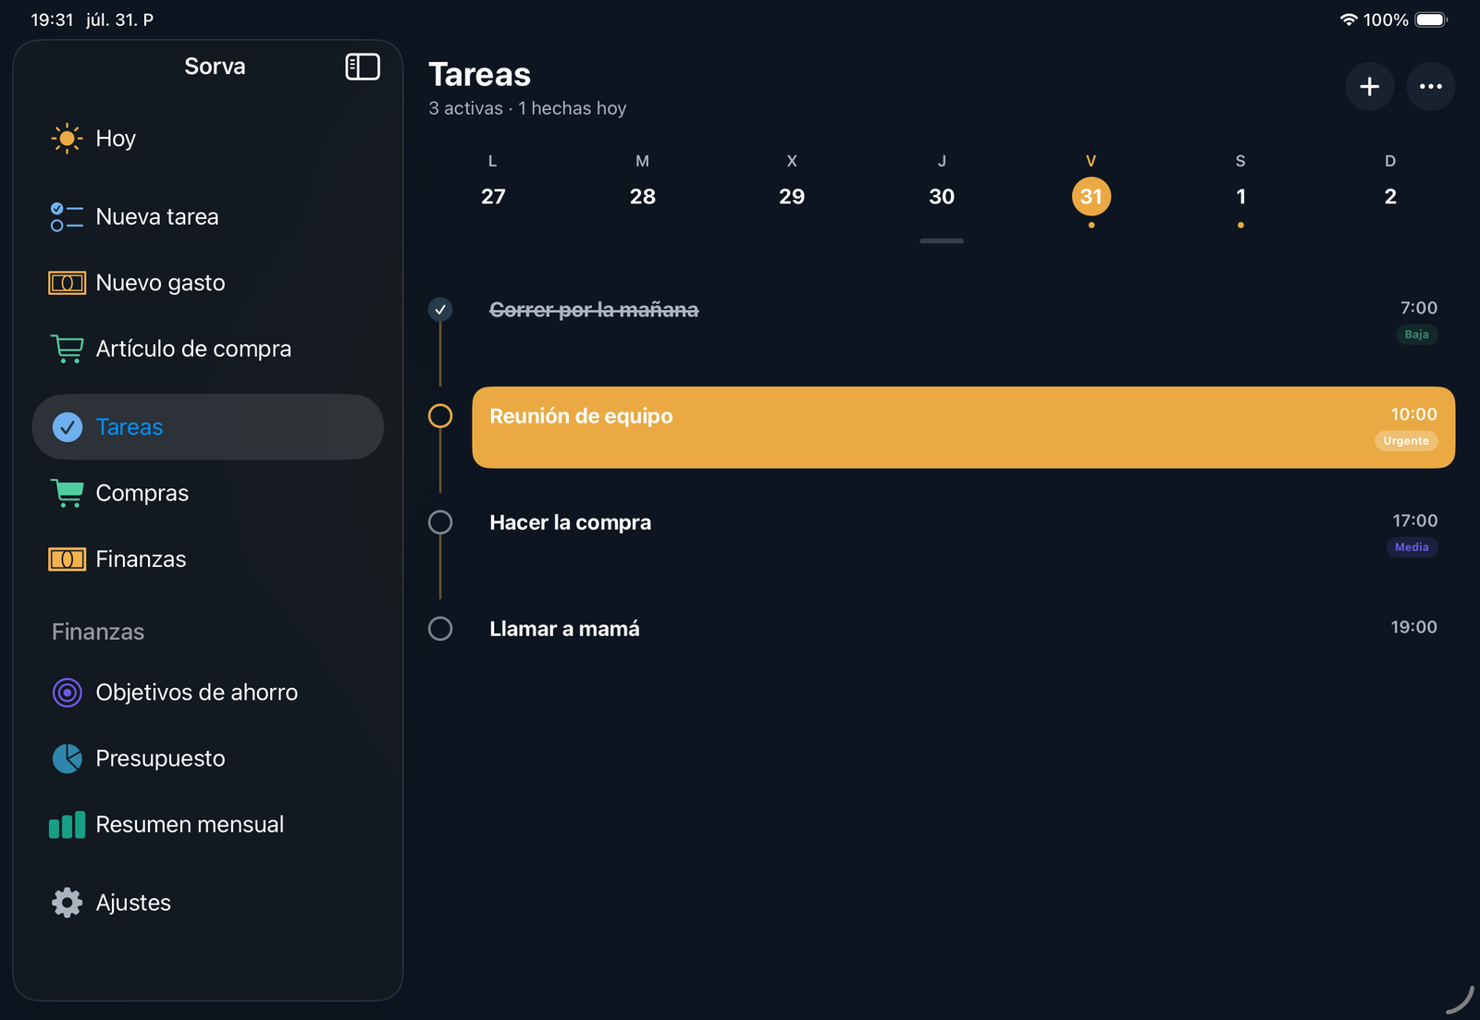The height and width of the screenshot is (1020, 1480).
Task: Expand calendar using the grabber handle
Action: point(942,241)
